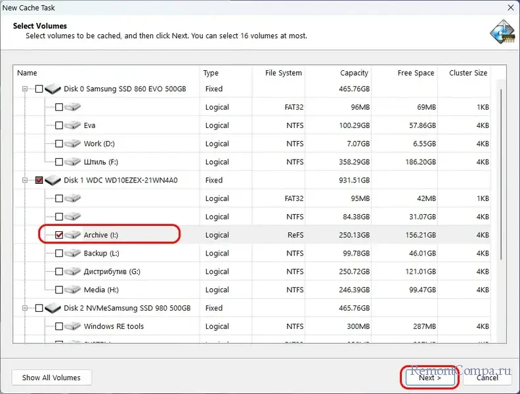The image size is (520, 394).
Task: Click the Next button
Action: [429, 378]
